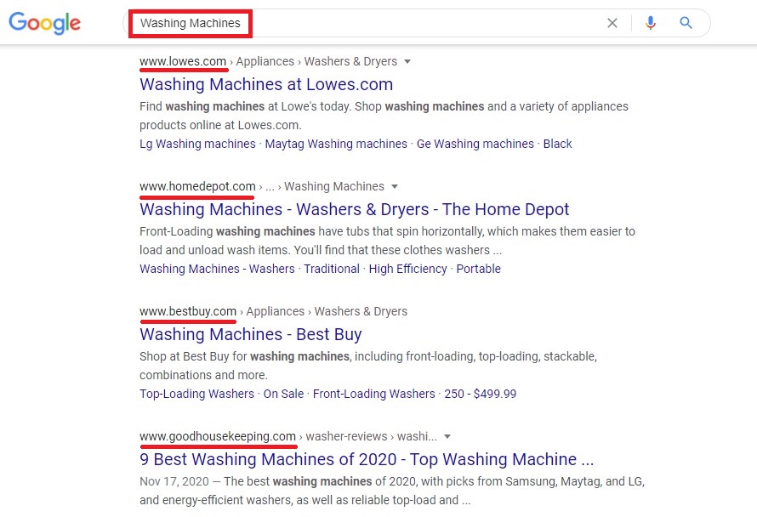The image size is (757, 517).
Task: Click the 'Front-Loading washing machines have tubs' snippet
Action: (387, 241)
